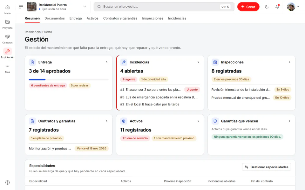Click the 1 de prioridad alta badge
The image size is (305, 190).
tap(153, 79)
